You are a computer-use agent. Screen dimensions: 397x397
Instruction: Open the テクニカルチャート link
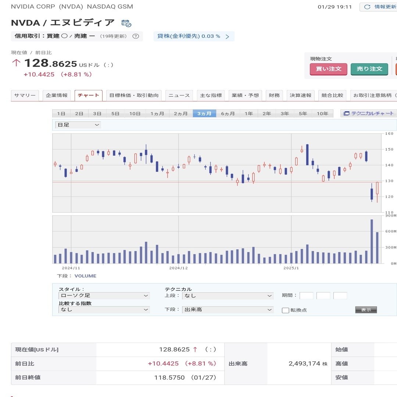pyautogui.click(x=369, y=114)
